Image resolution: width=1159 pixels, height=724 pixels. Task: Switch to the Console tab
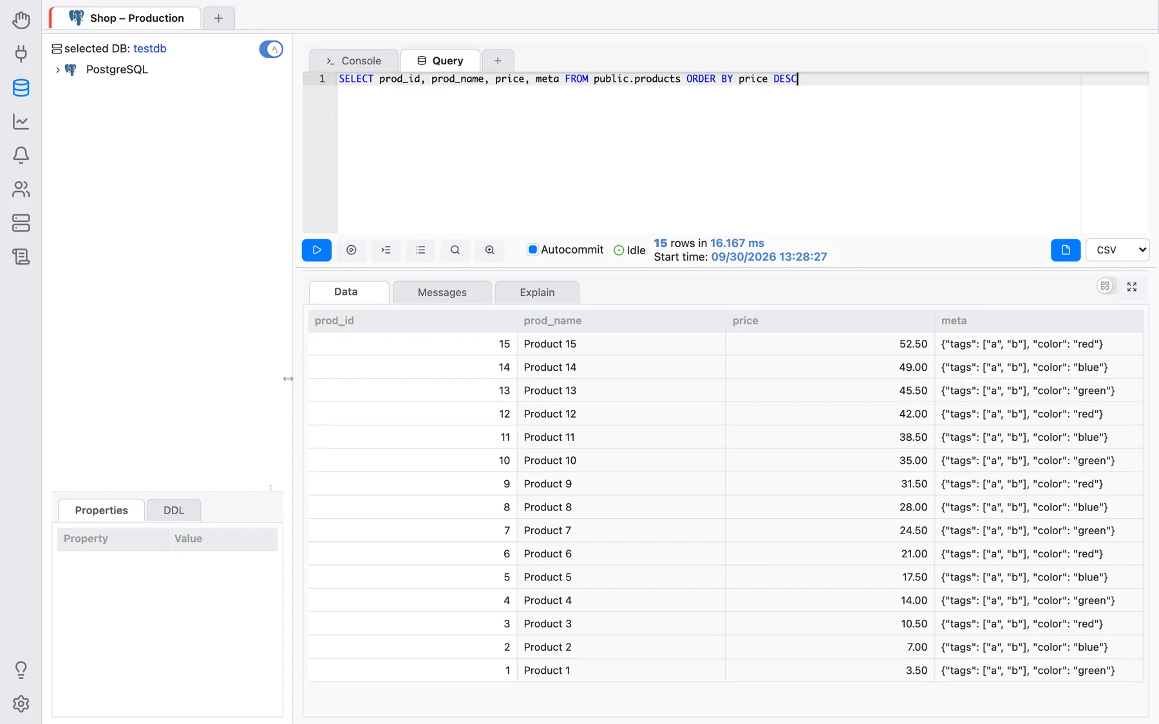coord(353,60)
